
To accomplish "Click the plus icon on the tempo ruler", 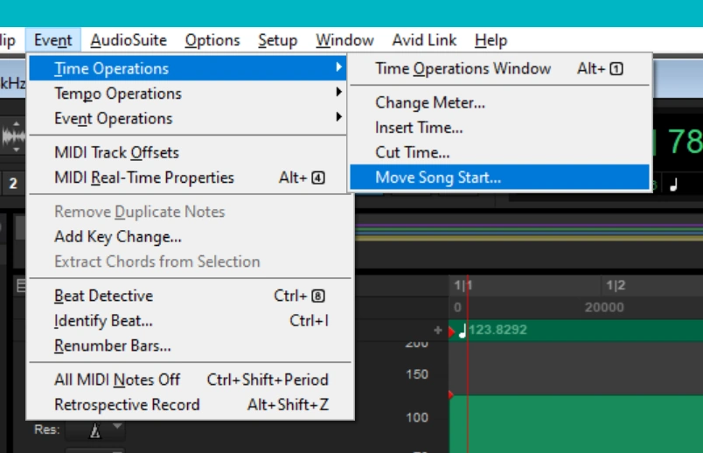I will point(438,331).
